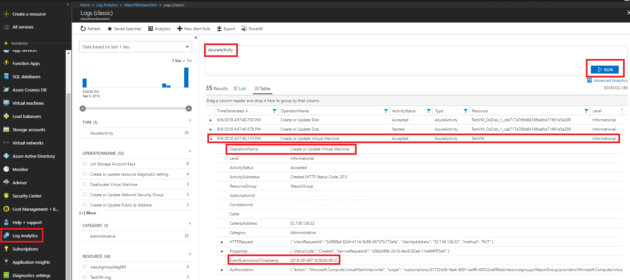Open Saved Searches star icon

click(x=110, y=29)
